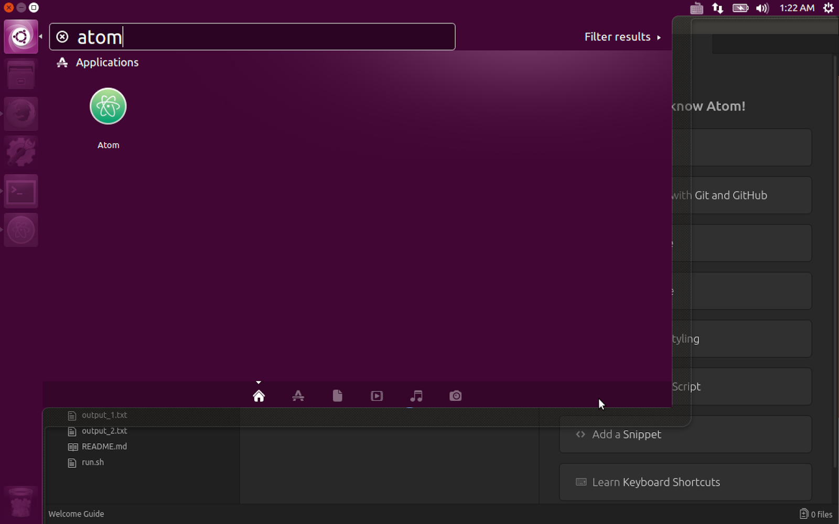Open the keyboard indicator in top panel
Screen dimensions: 839x524
click(696, 8)
